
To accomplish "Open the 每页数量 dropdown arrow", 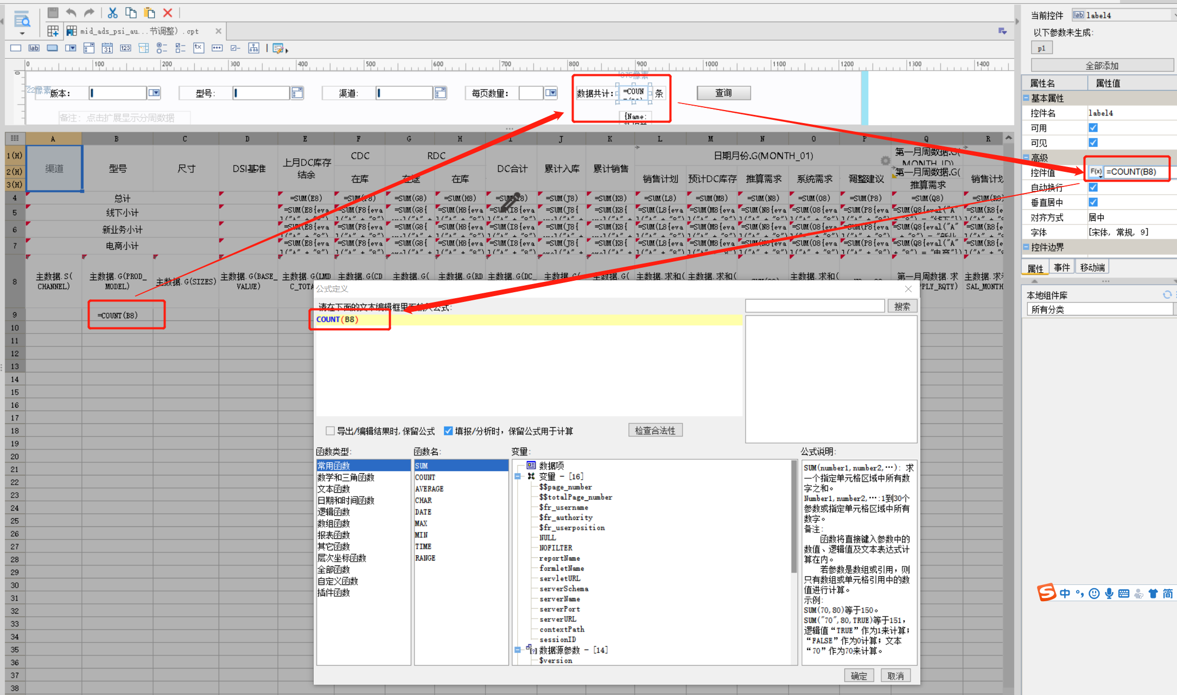I will [551, 93].
